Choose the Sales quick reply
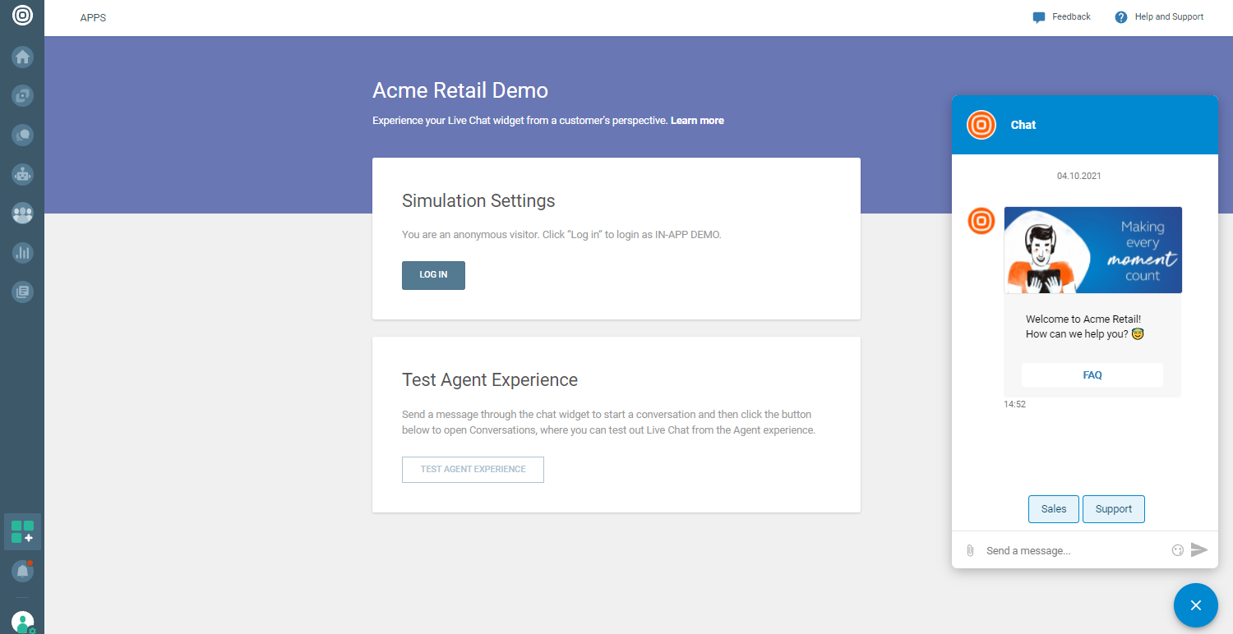This screenshot has height=634, width=1233. point(1054,509)
